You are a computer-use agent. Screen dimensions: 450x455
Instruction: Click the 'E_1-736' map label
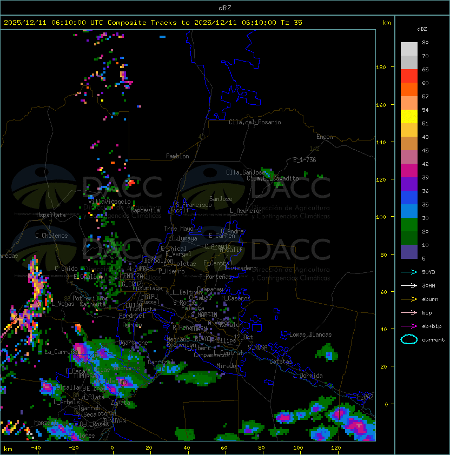305,160
